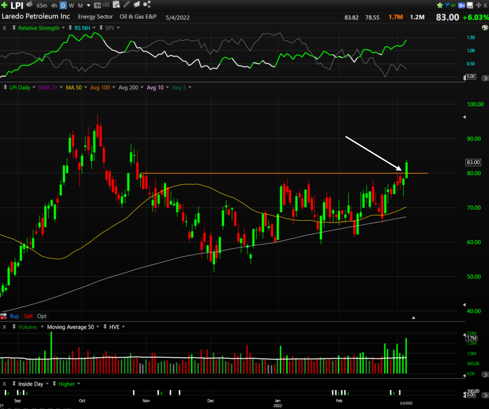Click the reorder arrows beside HVE

point(105,326)
